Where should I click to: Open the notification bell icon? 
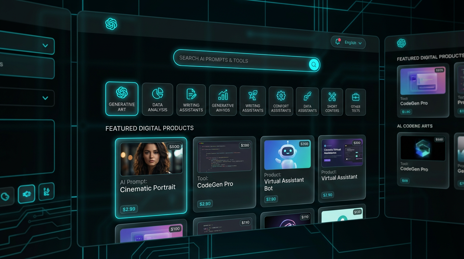[x=338, y=42]
